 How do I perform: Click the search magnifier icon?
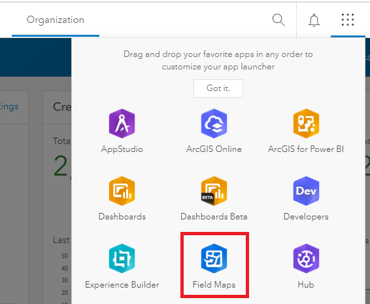point(278,20)
